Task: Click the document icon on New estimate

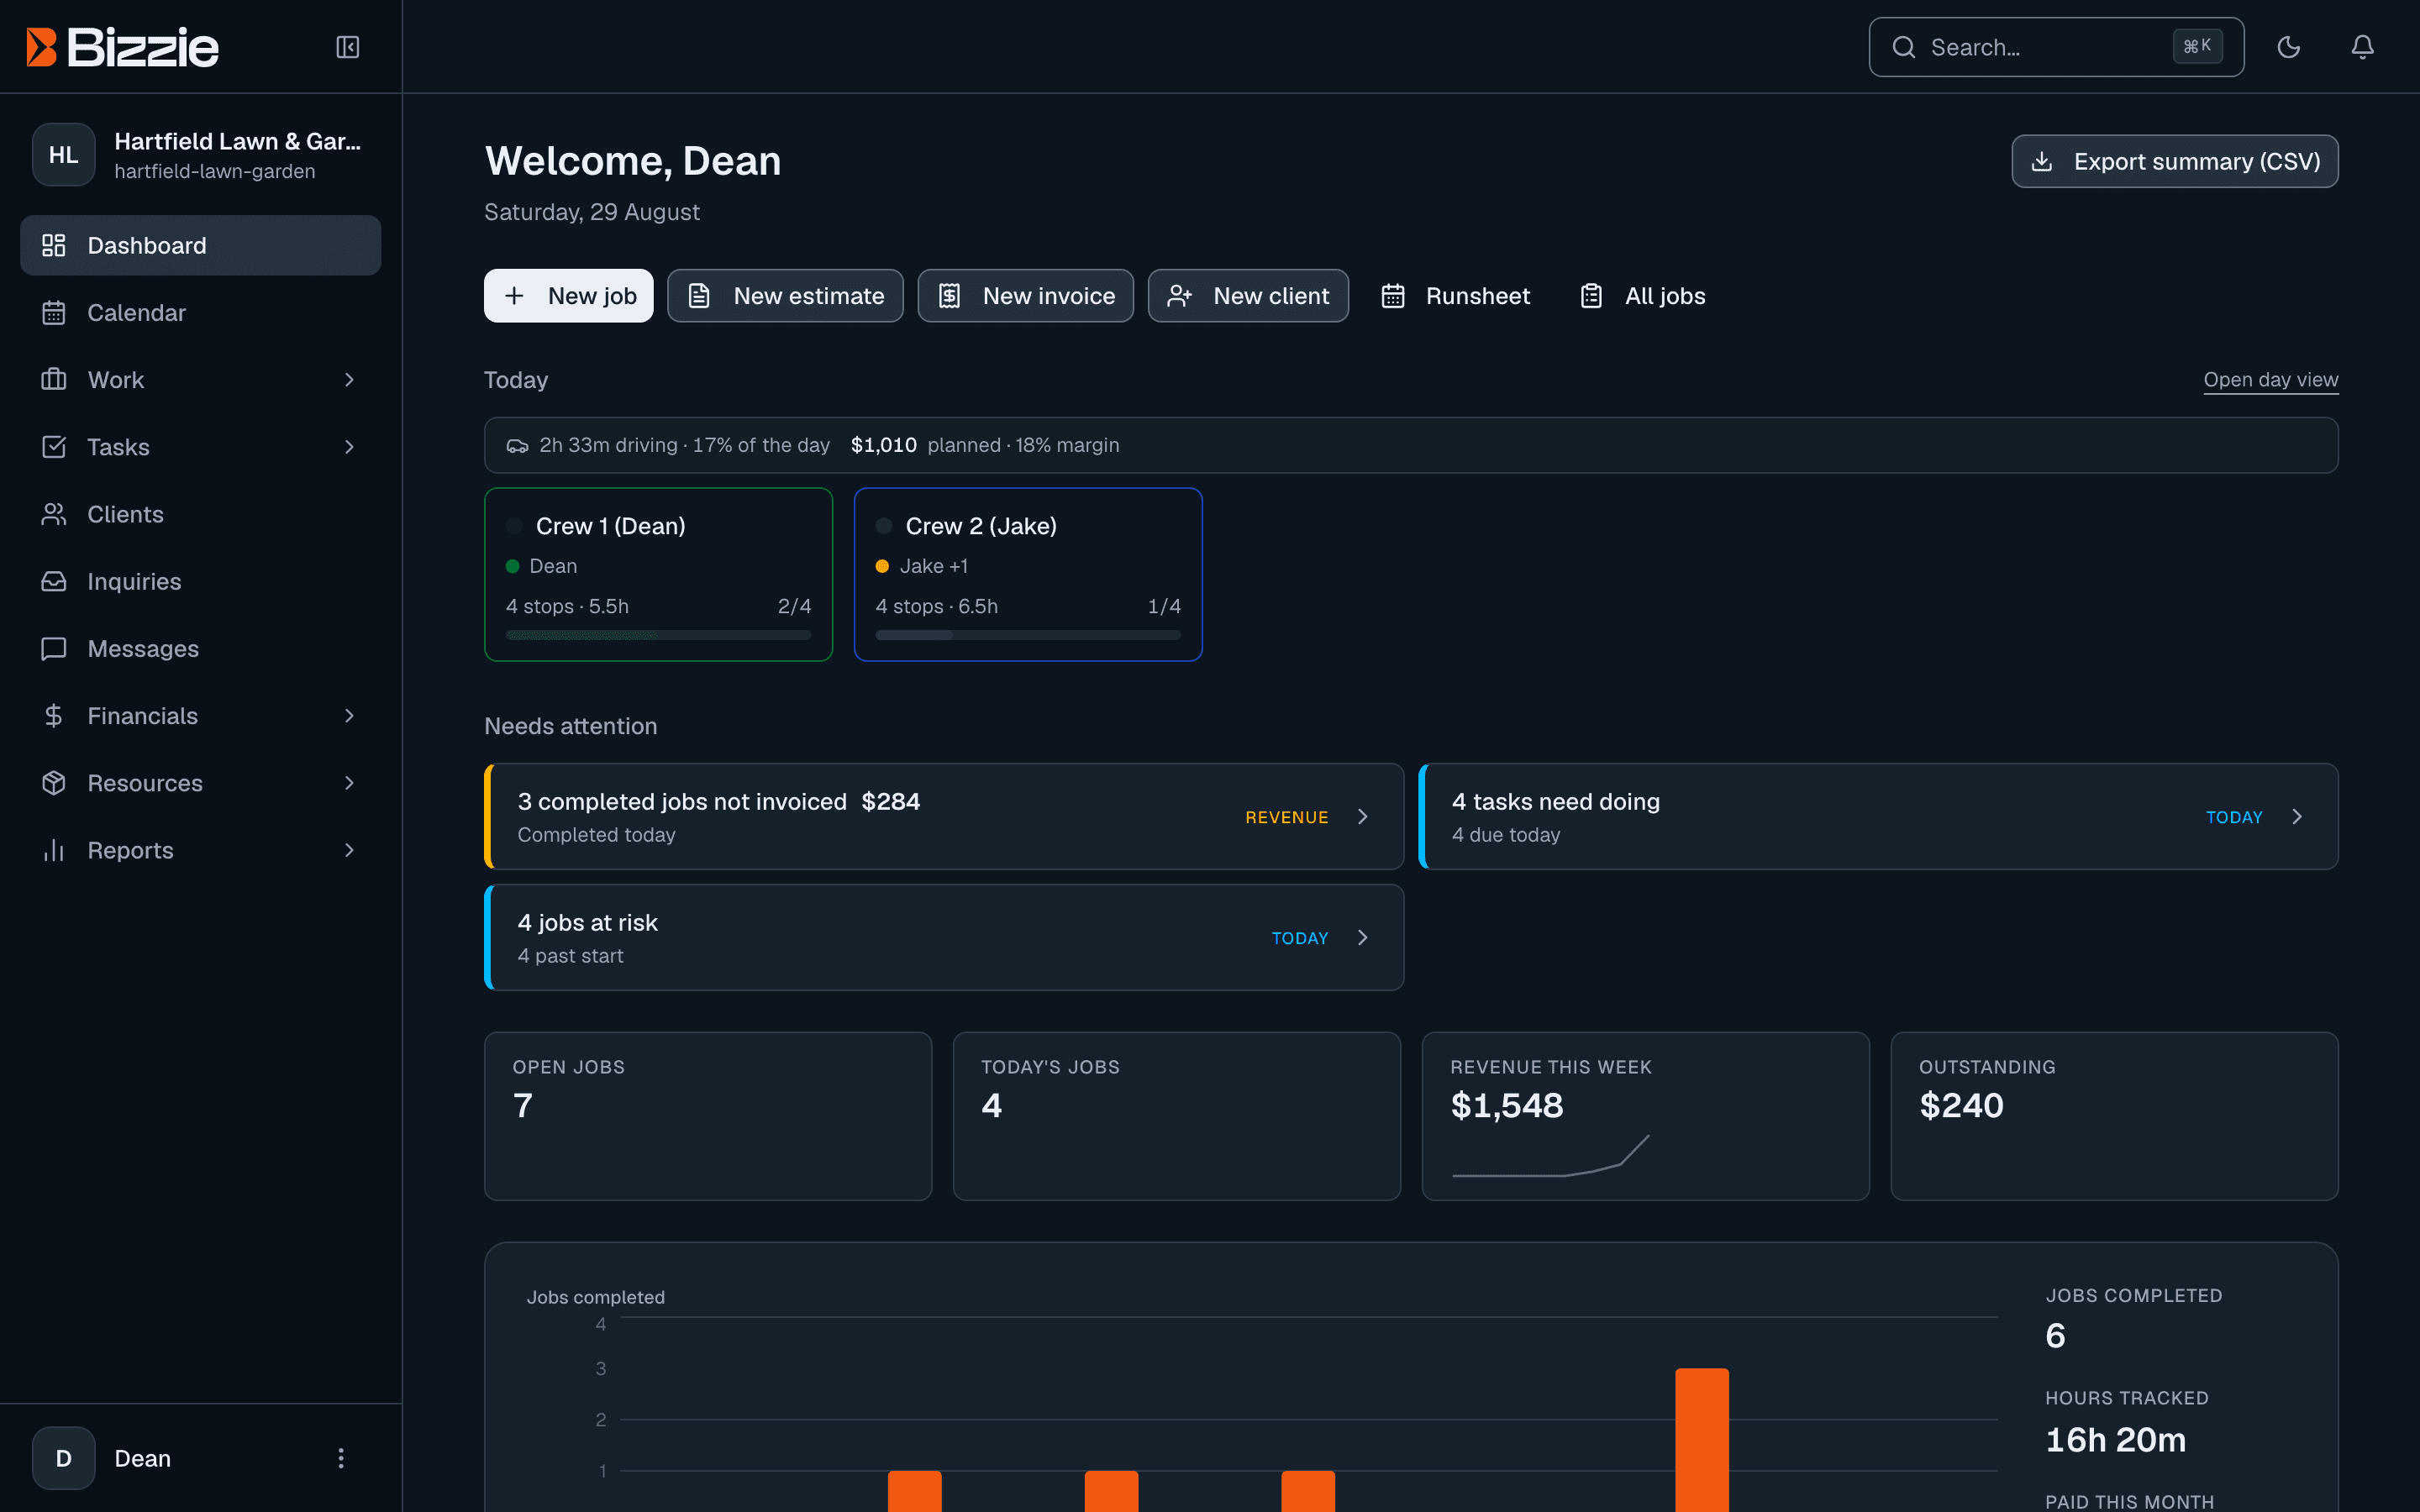Action: pos(699,296)
